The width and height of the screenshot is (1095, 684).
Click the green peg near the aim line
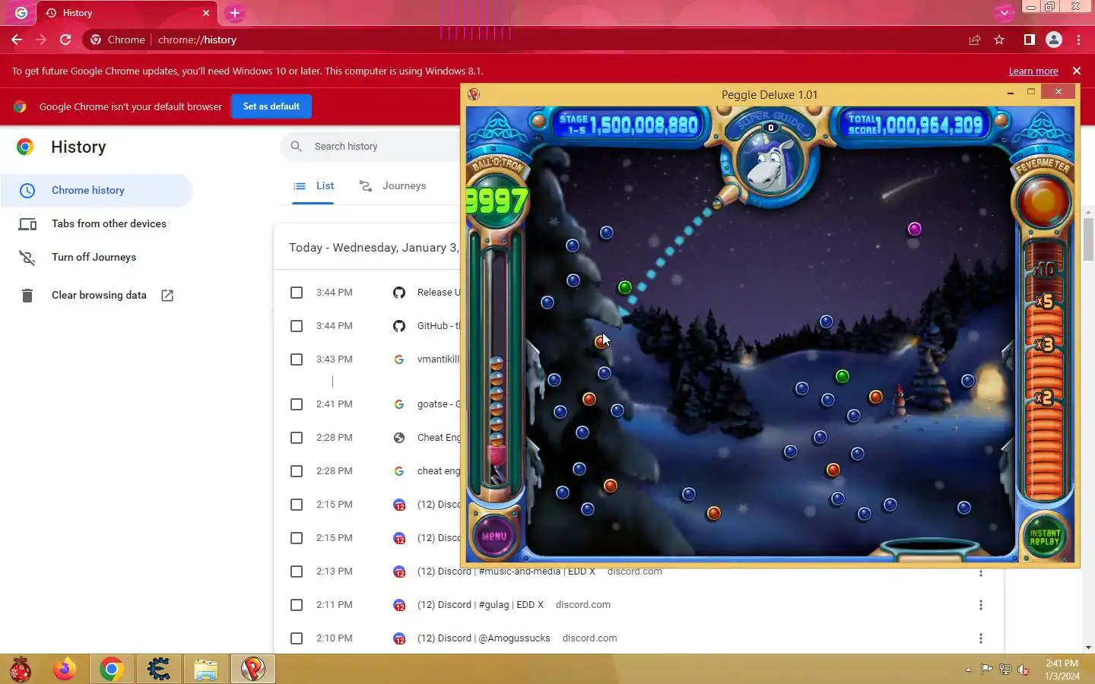tap(625, 287)
